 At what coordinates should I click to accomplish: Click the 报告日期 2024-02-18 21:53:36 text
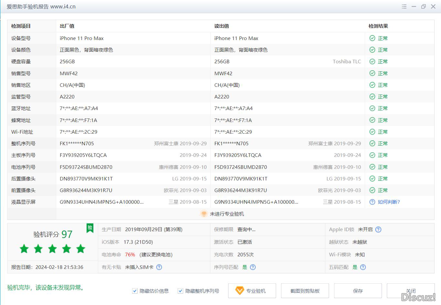47,267
